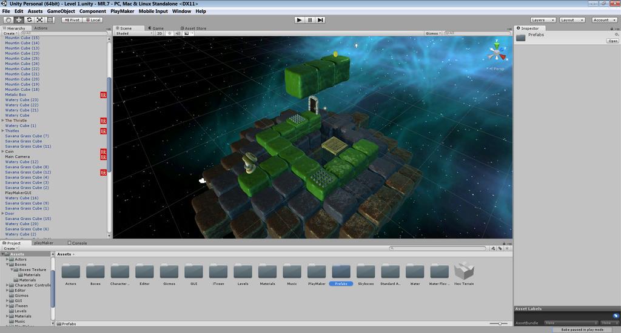Open the File menu
Viewport: 621px width, 333px height.
pos(6,11)
